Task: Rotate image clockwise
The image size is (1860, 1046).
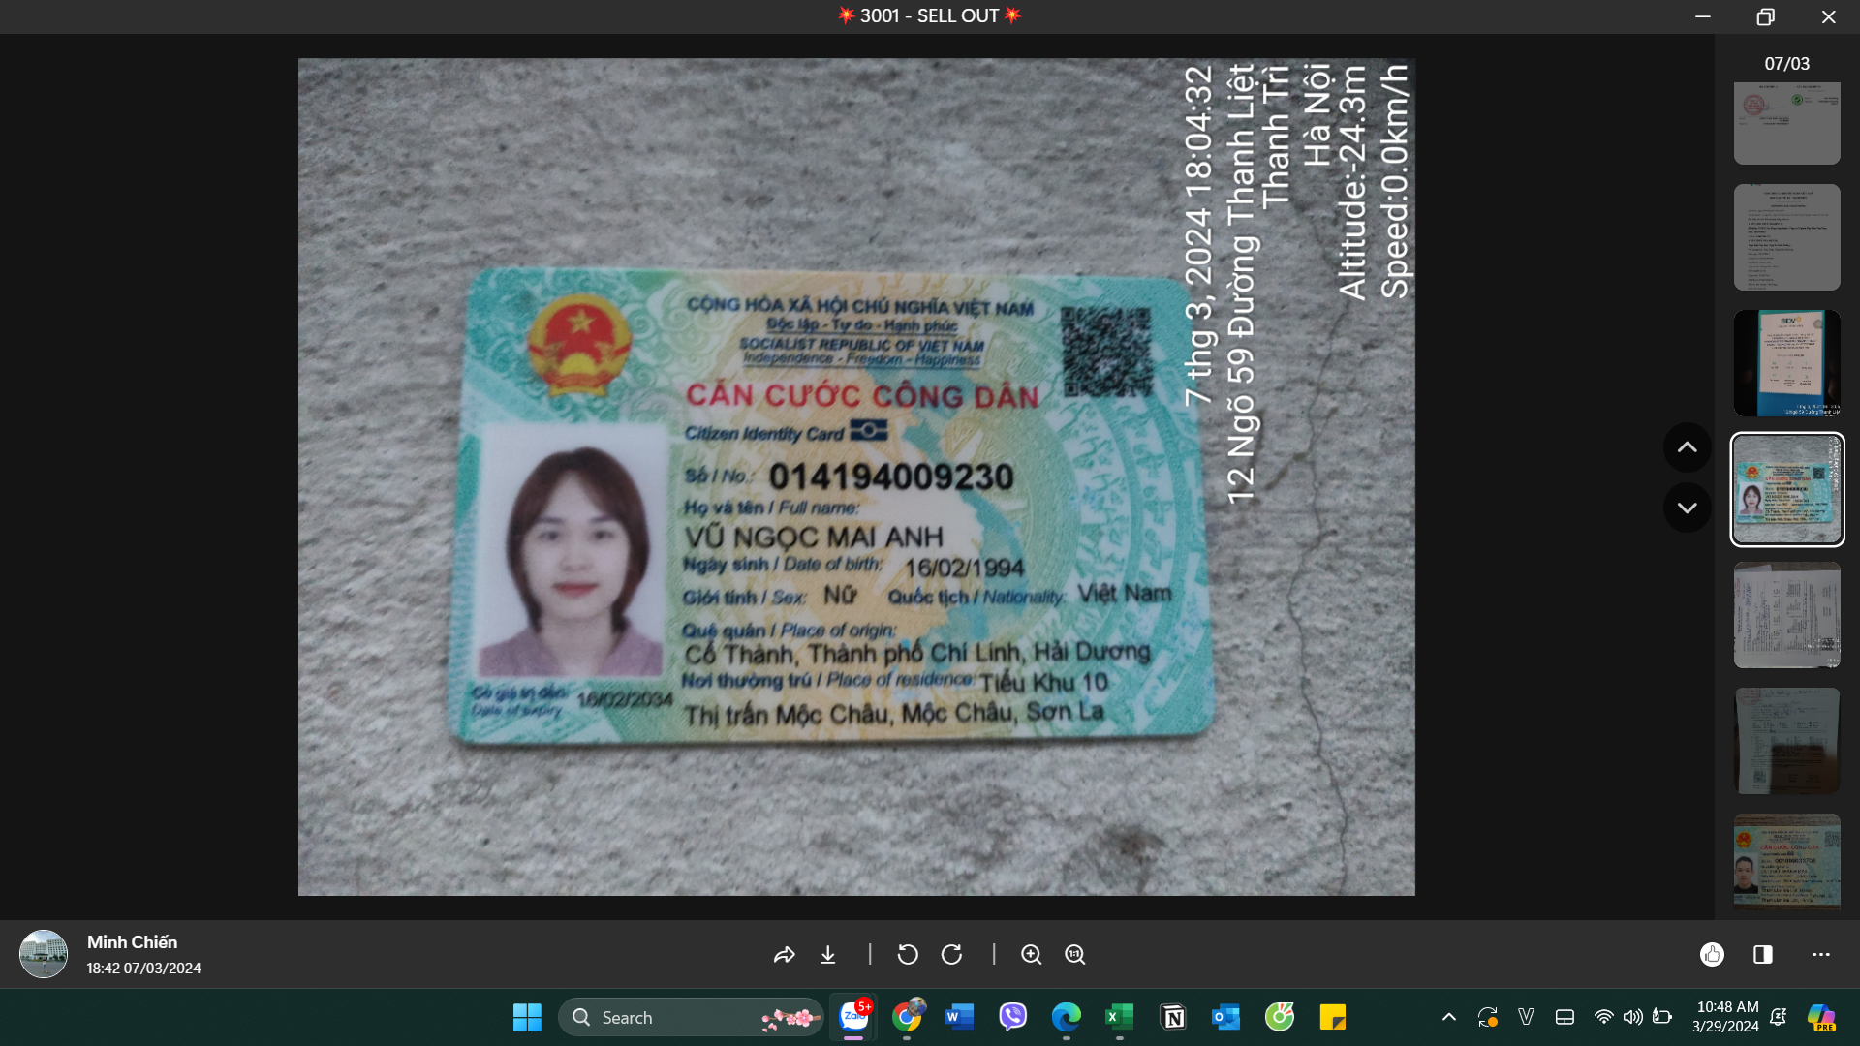Action: [x=952, y=955]
